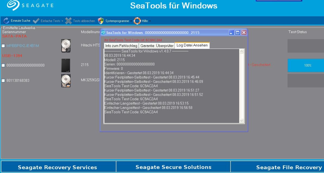Click log line Identifizieren - Gestartet
The height and width of the screenshot is (173, 324).
click(x=139, y=73)
